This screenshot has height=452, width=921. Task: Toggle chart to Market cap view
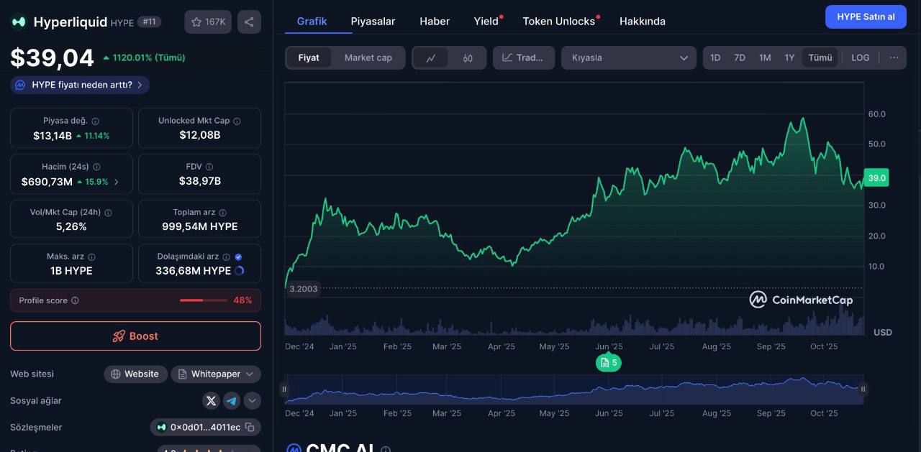point(368,57)
